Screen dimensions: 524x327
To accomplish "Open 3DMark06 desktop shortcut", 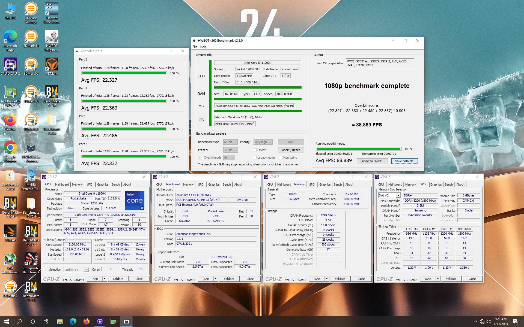I will 31,66.
